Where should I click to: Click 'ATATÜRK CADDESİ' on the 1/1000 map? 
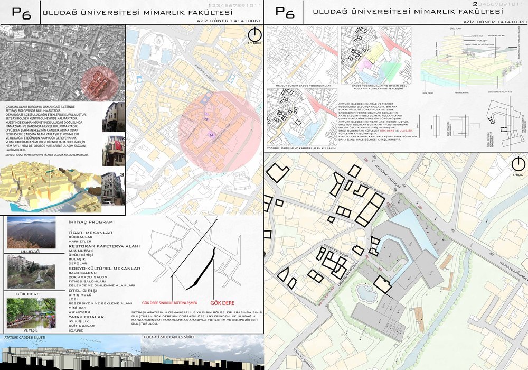point(204,74)
